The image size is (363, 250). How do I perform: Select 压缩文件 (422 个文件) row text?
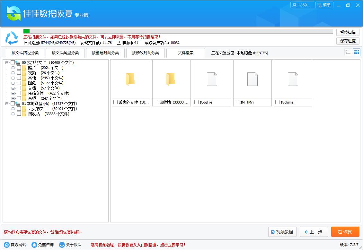49,93
